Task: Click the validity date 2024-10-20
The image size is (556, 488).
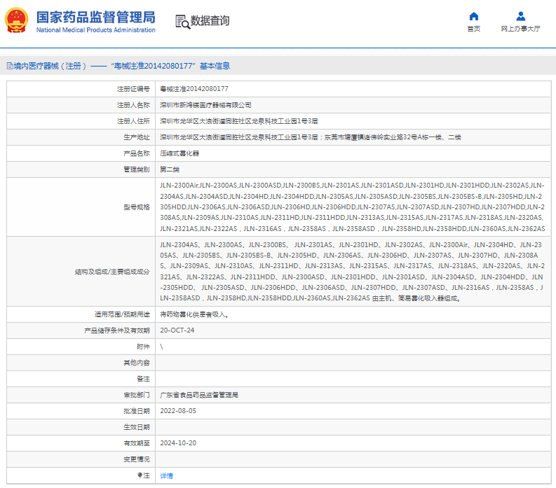Action: click(178, 443)
